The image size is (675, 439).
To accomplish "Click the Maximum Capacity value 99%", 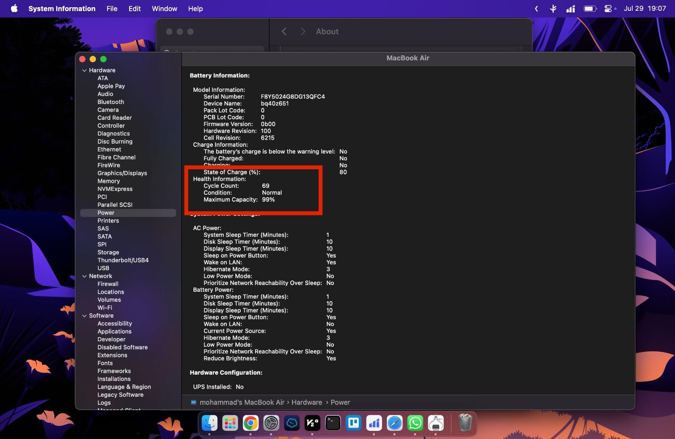I will [x=268, y=199].
